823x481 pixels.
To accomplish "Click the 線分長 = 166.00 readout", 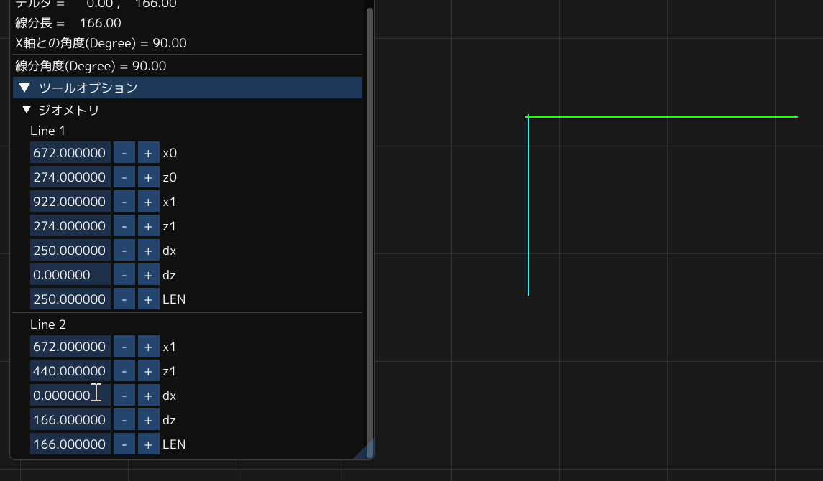I will tap(68, 23).
